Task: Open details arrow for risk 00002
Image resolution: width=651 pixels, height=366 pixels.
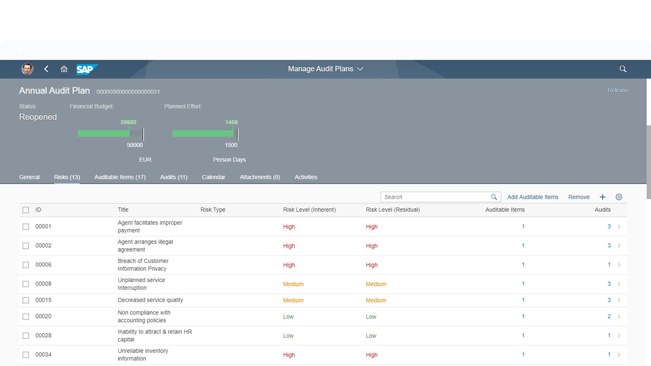Action: point(619,246)
